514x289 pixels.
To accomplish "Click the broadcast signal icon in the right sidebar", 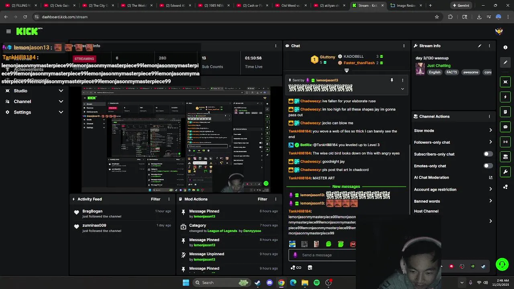I will click(506, 142).
